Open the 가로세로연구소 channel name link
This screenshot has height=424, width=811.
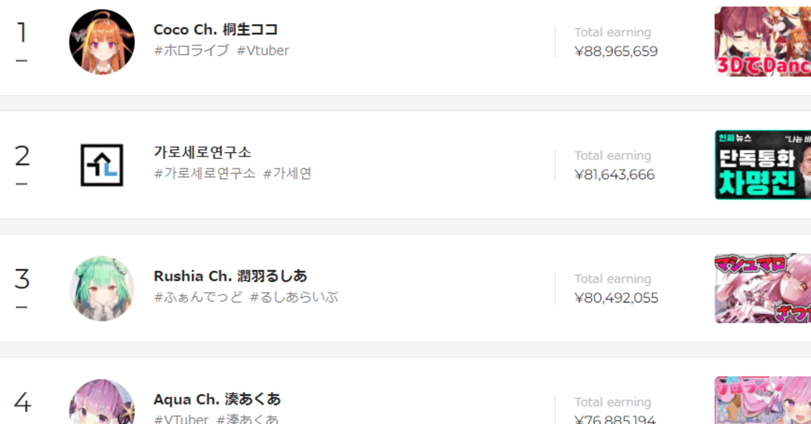tap(202, 153)
